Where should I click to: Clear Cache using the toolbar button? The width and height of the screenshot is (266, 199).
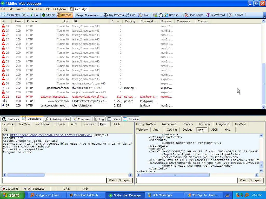point(194,15)
